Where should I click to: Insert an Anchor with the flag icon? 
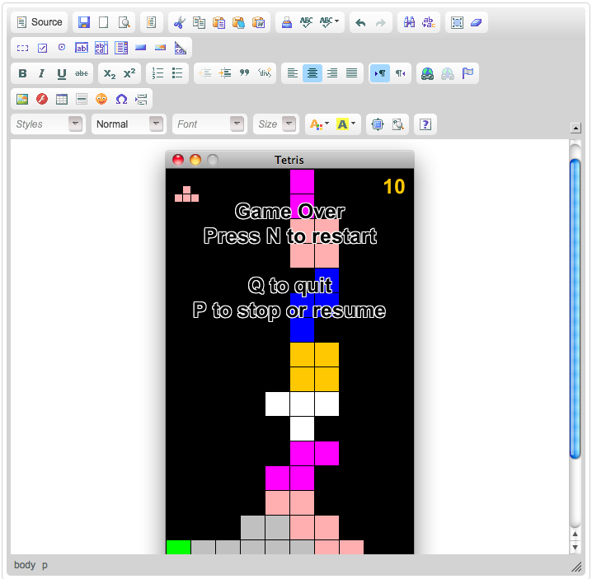click(467, 73)
